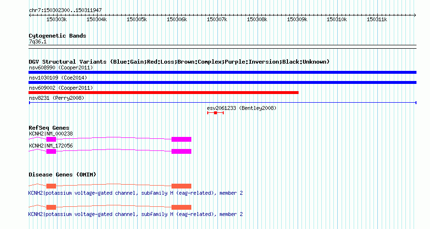Click the KCNH2|NM_000238 gene label

[x=51, y=134]
